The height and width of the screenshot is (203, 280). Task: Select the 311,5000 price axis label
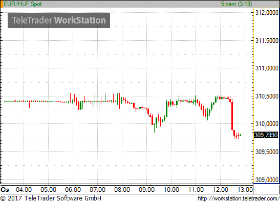pos(267,41)
